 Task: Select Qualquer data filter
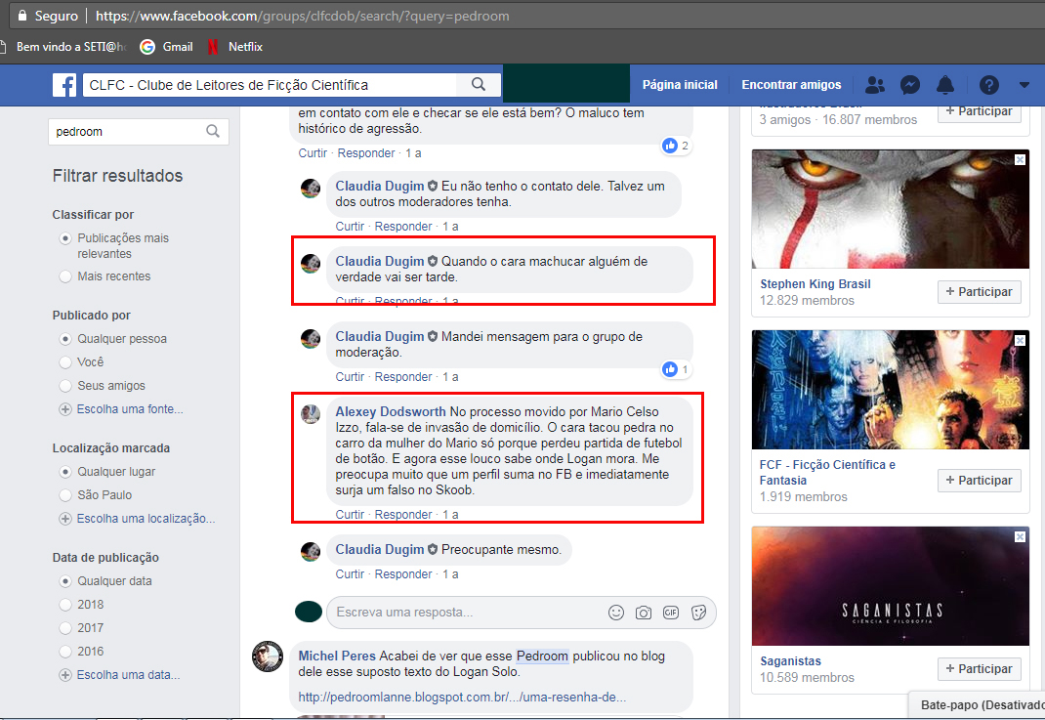tap(65, 580)
